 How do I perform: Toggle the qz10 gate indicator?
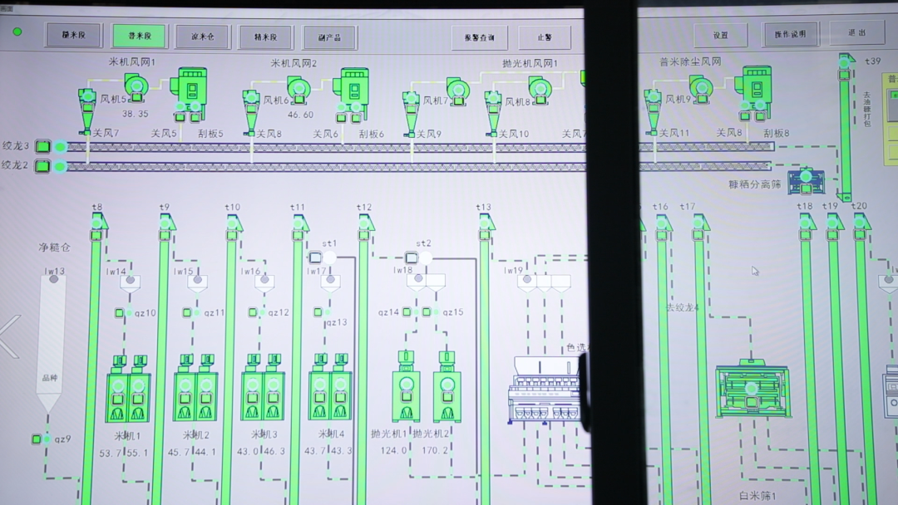pyautogui.click(x=119, y=313)
